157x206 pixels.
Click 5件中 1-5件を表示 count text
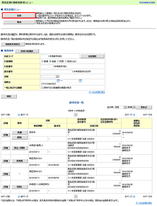76,111
